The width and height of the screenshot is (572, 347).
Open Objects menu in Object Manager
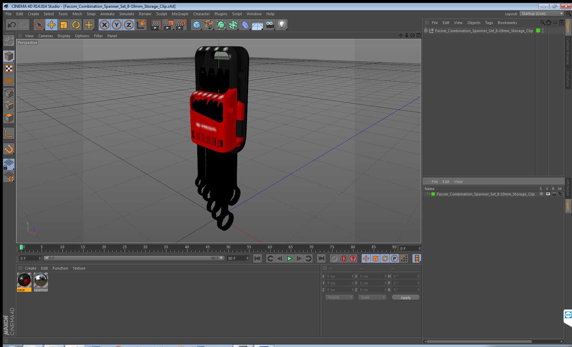tap(474, 23)
